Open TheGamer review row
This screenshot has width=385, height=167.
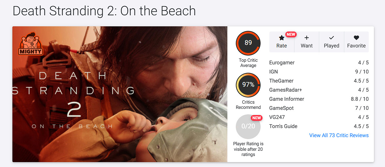point(281,81)
